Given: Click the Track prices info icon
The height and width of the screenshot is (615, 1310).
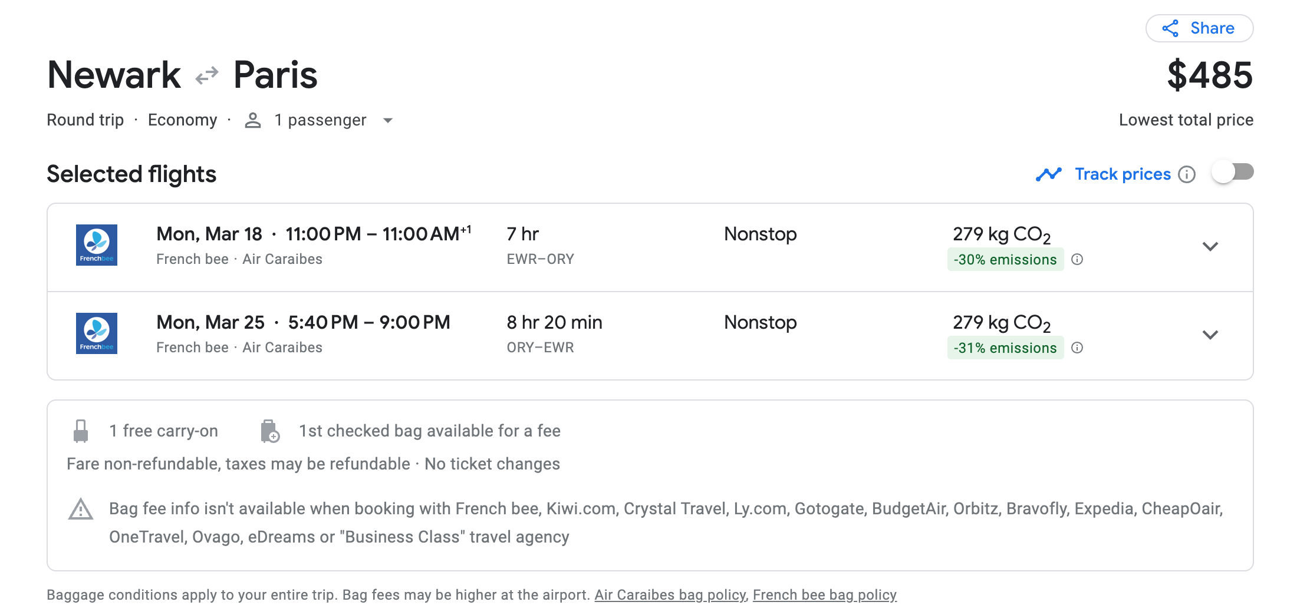Looking at the screenshot, I should pos(1187,174).
